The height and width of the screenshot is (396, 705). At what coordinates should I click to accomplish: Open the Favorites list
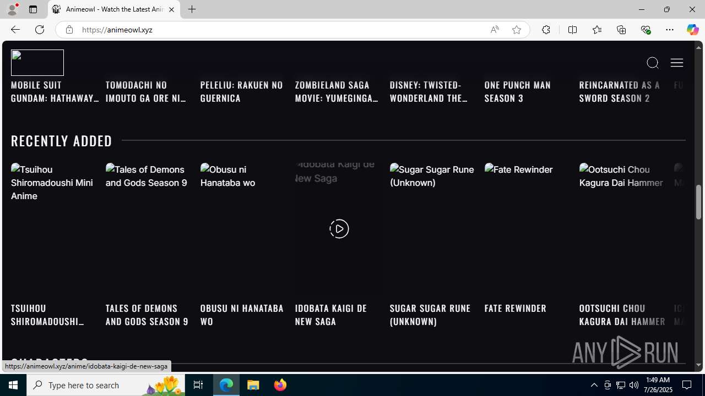click(596, 30)
